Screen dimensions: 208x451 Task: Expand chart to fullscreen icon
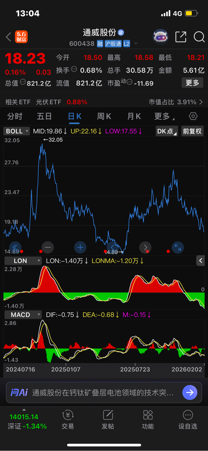tap(178, 247)
